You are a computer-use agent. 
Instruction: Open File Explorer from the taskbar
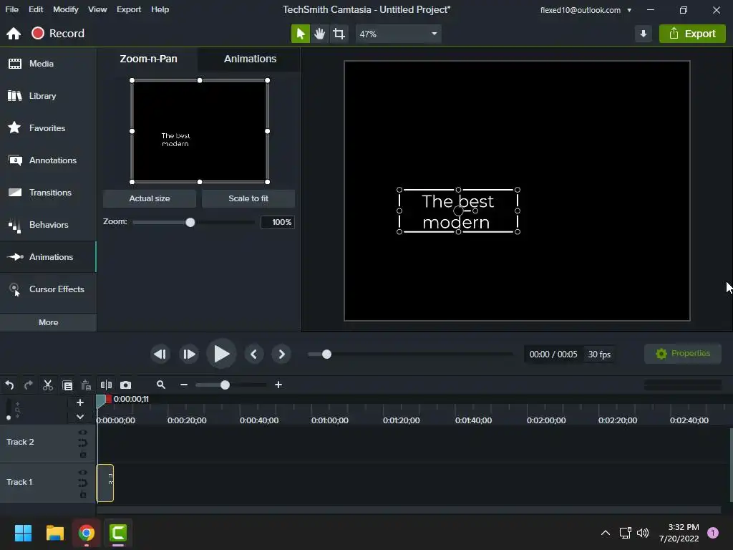click(x=54, y=533)
